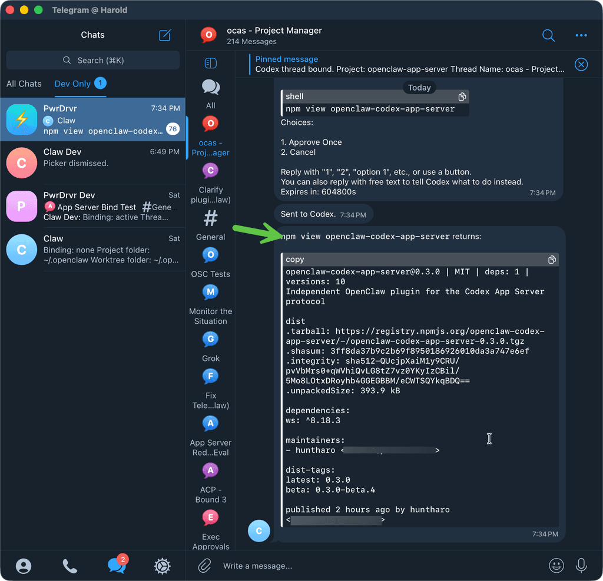The image size is (603, 581).
Task: Copy the npm view output block
Action: coord(551,260)
